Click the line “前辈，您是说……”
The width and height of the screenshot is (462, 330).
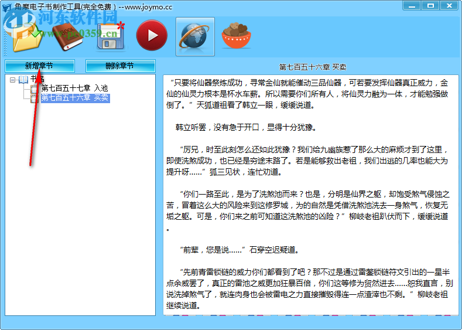pyautogui.click(x=239, y=250)
